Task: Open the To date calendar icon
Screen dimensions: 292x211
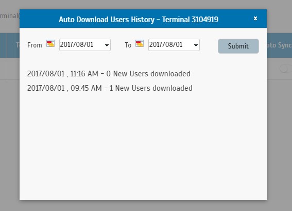Action: coord(140,43)
